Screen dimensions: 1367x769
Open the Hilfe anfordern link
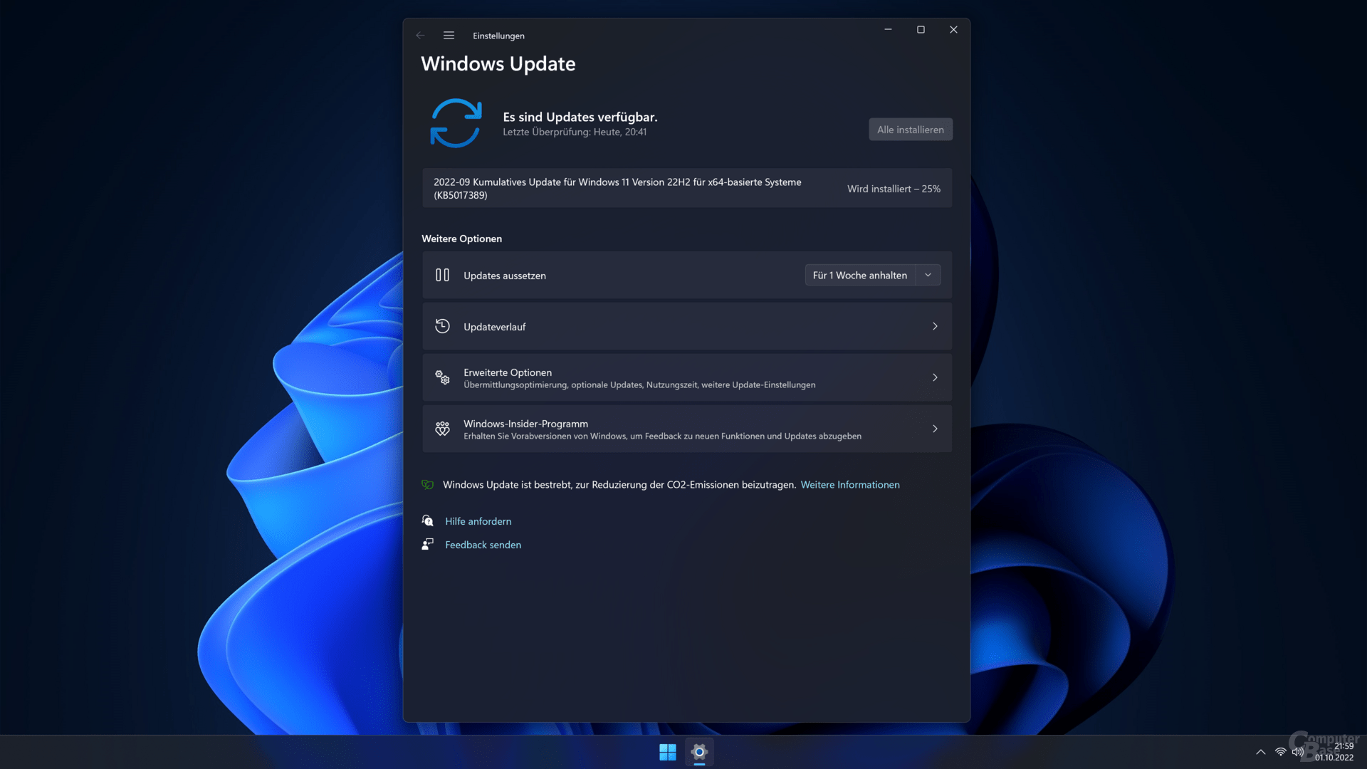pyautogui.click(x=478, y=521)
